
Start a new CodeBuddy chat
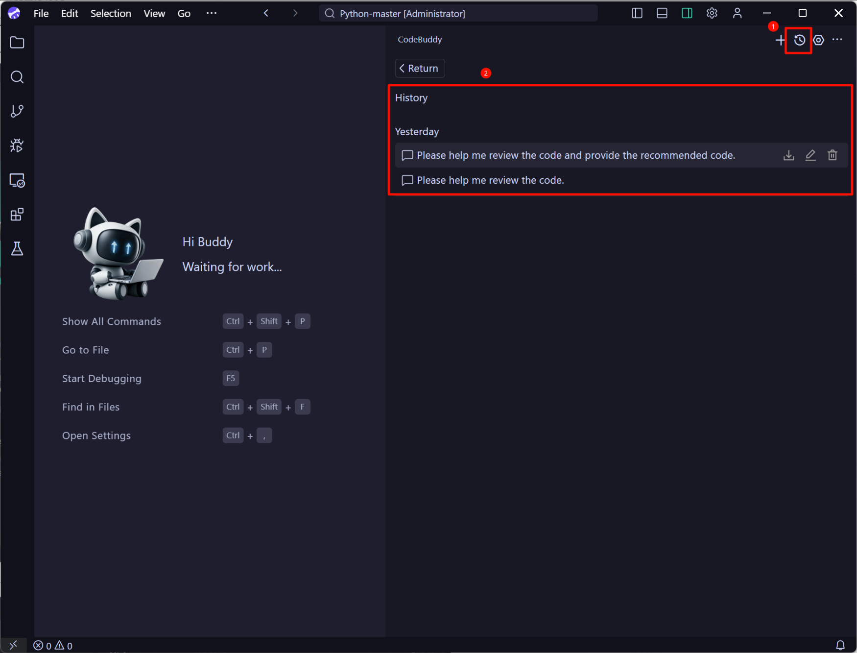[780, 40]
